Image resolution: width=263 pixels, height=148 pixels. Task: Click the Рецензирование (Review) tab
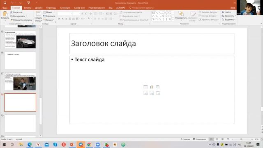97,8
